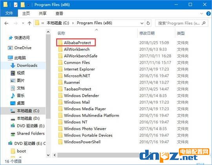Image resolution: width=212 pixels, height=165 pixels.
Task: Go up one folder level
Action: 29,23
